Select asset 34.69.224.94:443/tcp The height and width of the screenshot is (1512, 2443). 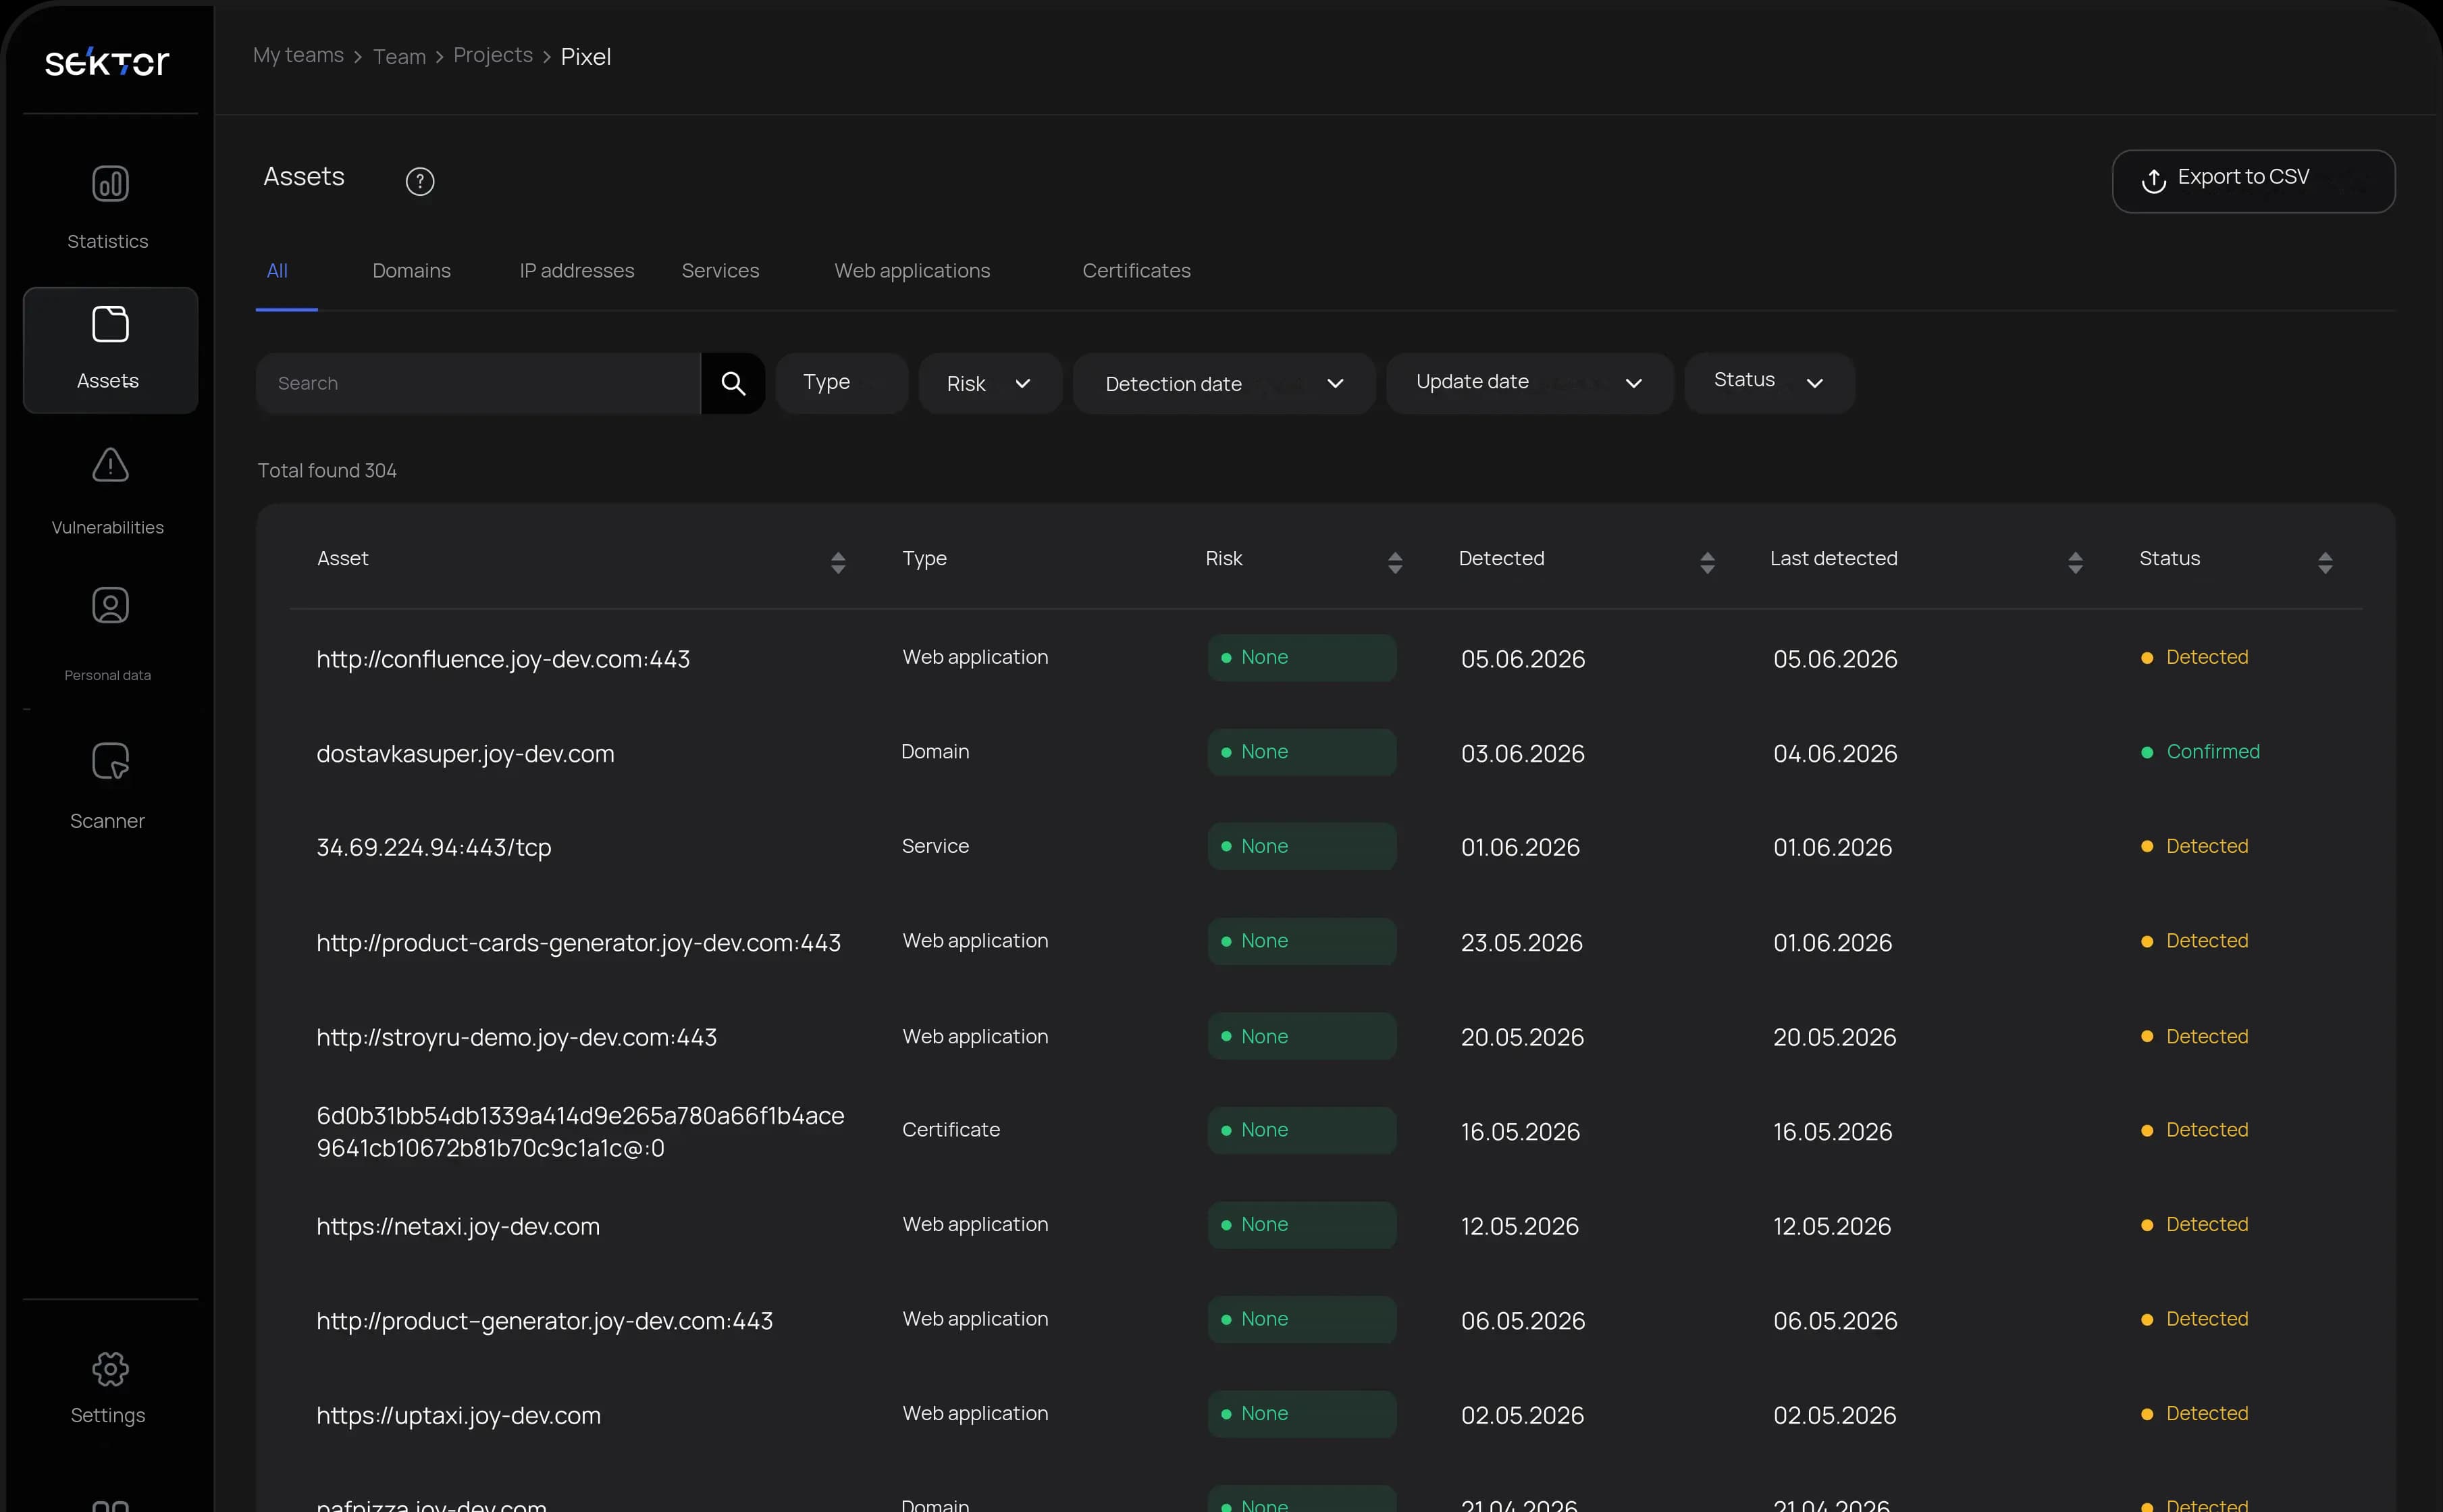[434, 848]
